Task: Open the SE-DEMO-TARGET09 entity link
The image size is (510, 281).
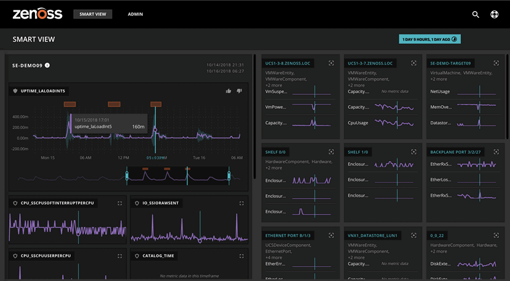Action: [450, 63]
